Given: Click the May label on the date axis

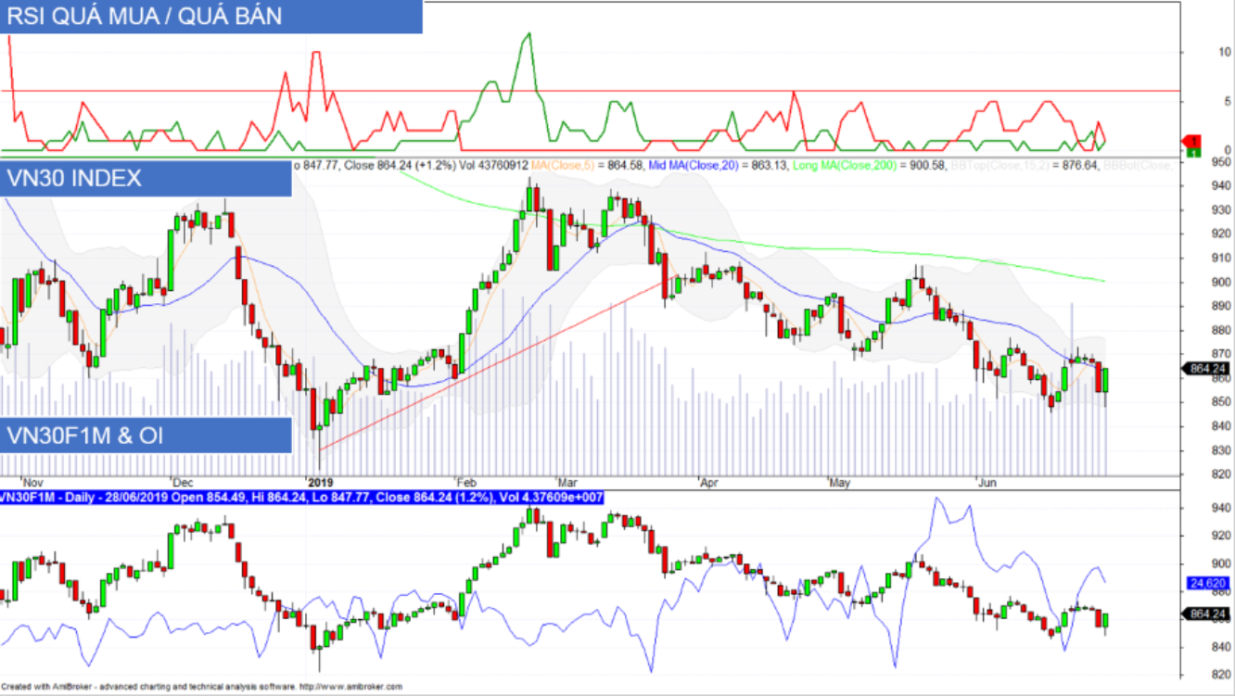Looking at the screenshot, I should tap(840, 483).
